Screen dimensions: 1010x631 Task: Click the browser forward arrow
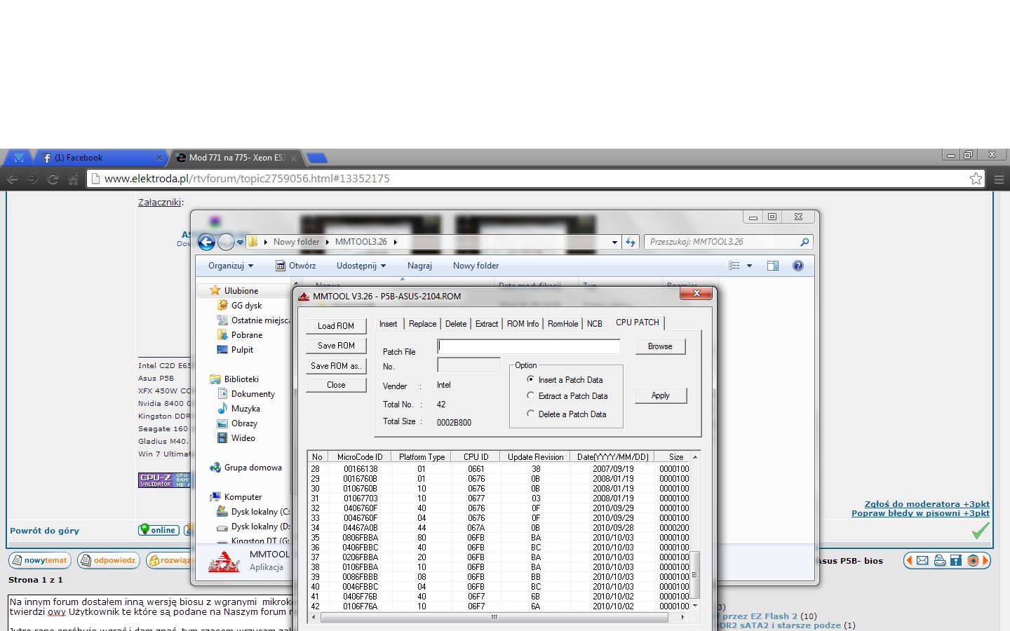click(32, 179)
